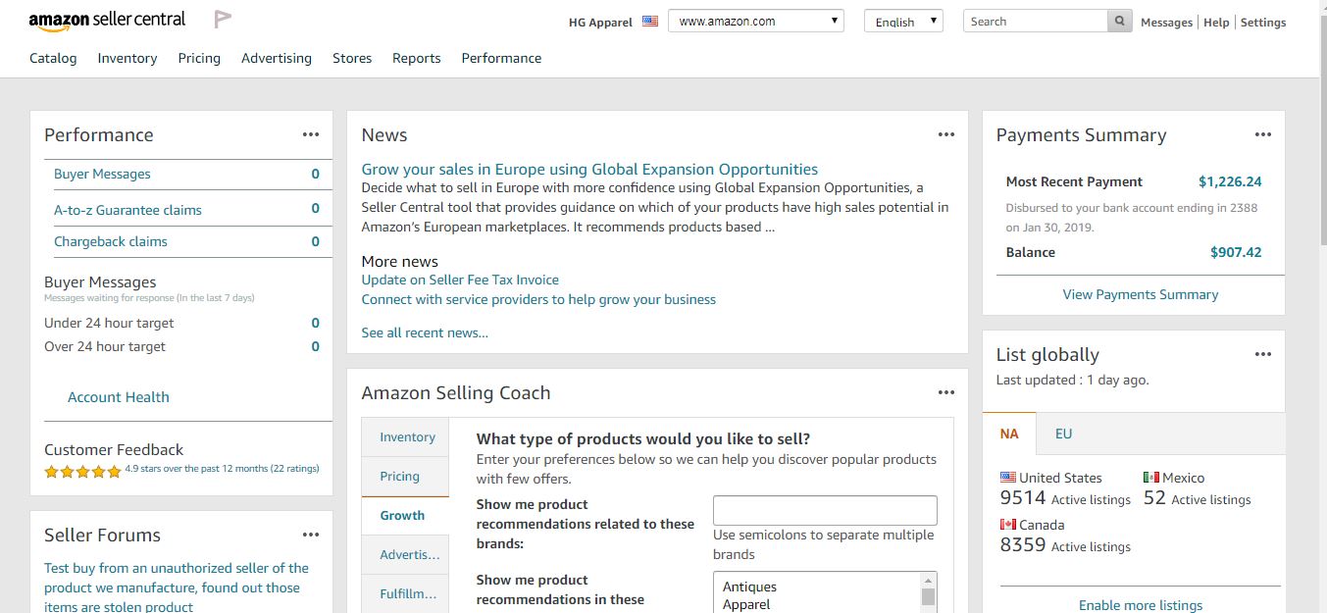Select the Pricing coach tab
Image resolution: width=1327 pixels, height=613 pixels.
(x=400, y=477)
